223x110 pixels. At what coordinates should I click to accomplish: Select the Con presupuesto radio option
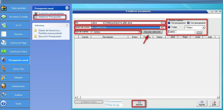click(x=189, y=23)
